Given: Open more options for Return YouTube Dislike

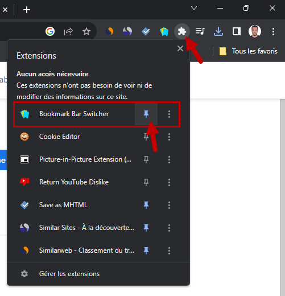Looking at the screenshot, I should tap(169, 182).
